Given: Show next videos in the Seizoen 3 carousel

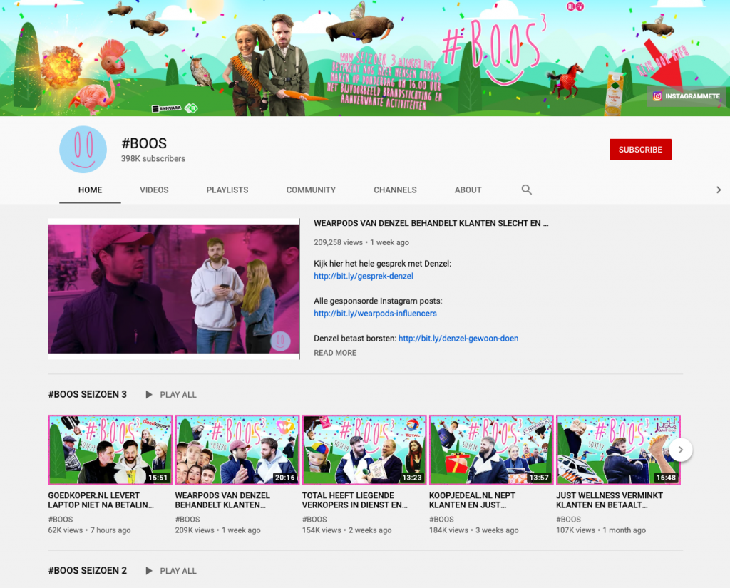Looking at the screenshot, I should click(x=681, y=450).
